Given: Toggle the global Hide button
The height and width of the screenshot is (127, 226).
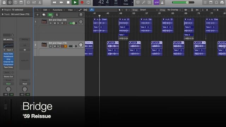Looking at the screenshot, I should [50, 15].
